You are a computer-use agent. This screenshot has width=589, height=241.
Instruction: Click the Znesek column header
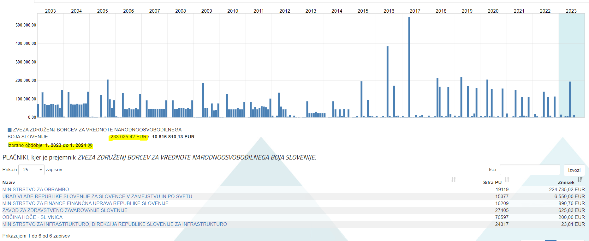point(566,183)
